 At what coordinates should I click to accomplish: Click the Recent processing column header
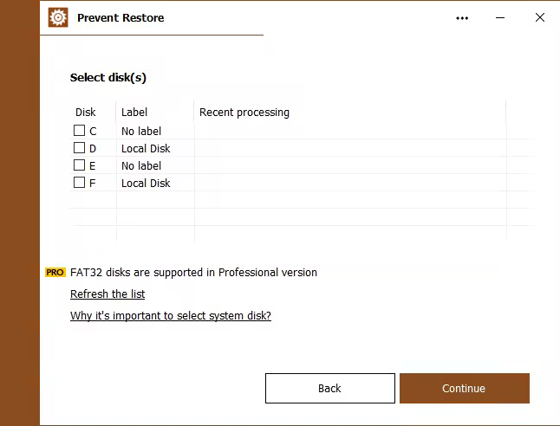point(244,113)
